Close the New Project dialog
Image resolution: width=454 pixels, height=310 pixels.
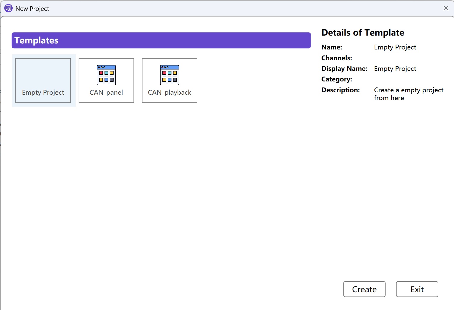click(446, 8)
